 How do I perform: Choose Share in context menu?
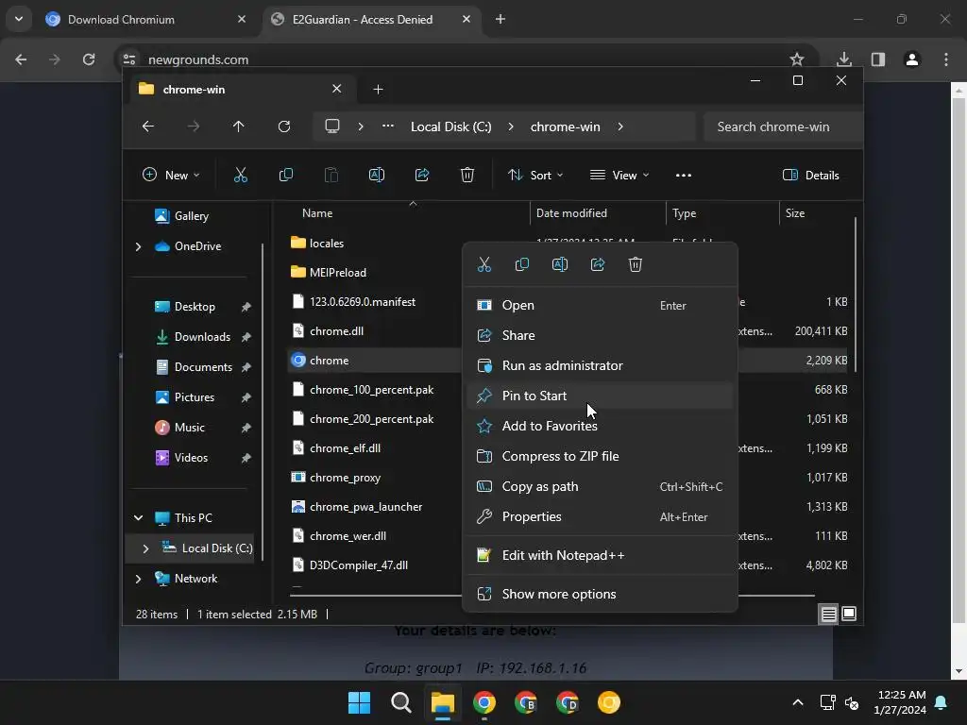tap(600, 335)
